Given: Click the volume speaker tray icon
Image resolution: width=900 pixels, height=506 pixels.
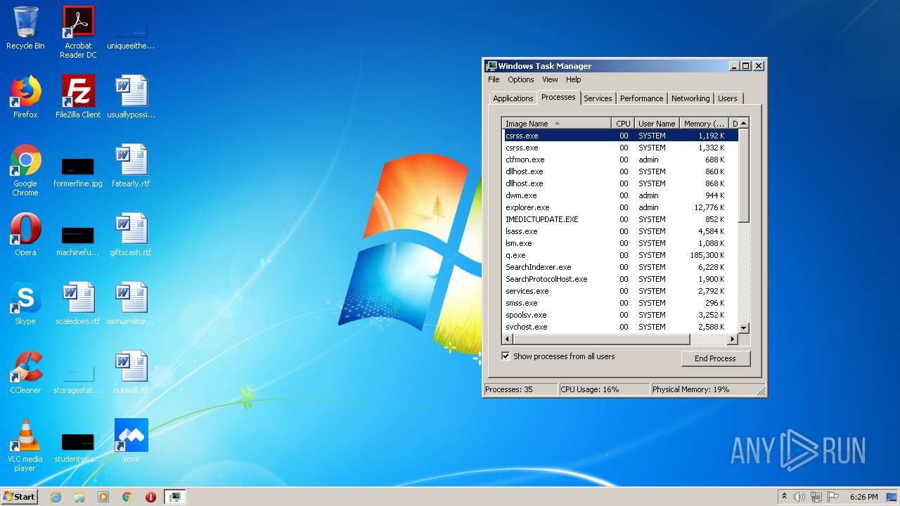Looking at the screenshot, I should 799,497.
